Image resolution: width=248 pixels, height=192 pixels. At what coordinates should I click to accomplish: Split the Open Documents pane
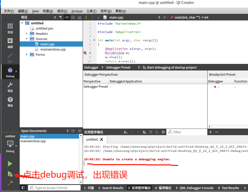tap(73, 131)
